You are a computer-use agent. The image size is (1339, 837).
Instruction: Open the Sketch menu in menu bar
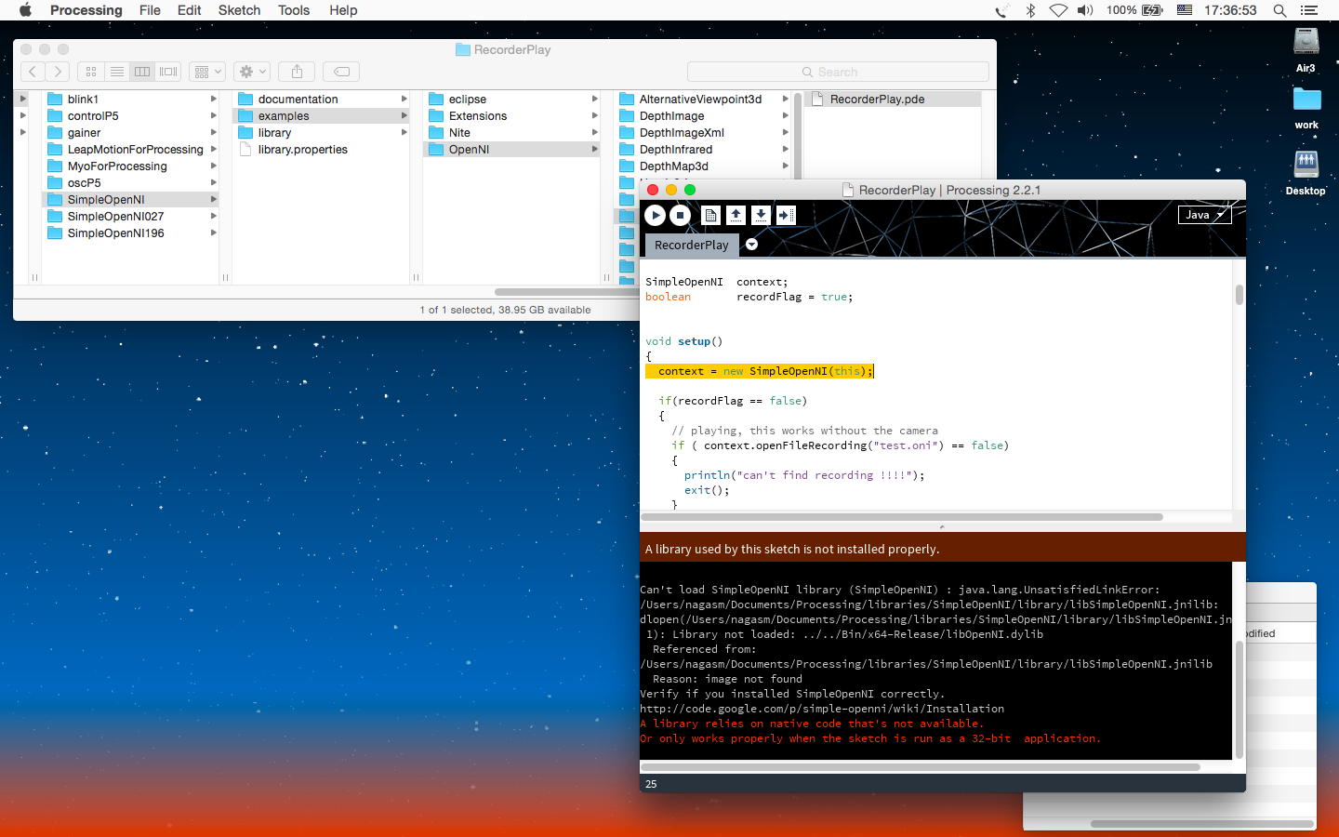click(239, 10)
